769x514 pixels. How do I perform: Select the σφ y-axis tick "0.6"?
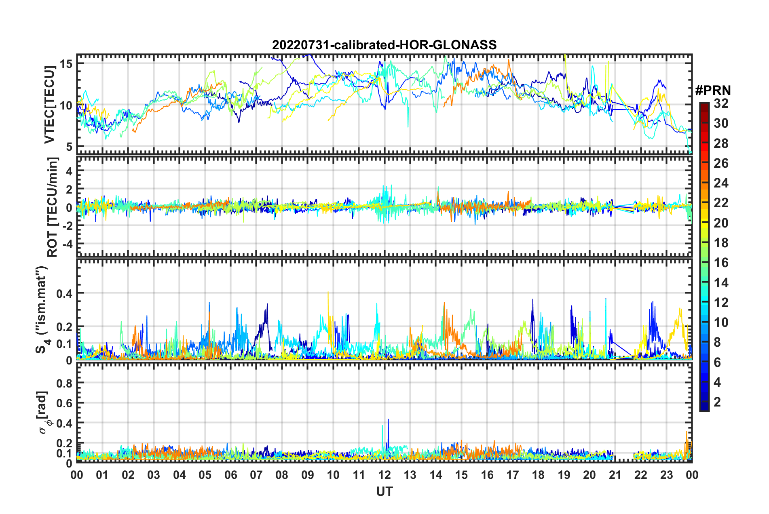[x=65, y=403]
